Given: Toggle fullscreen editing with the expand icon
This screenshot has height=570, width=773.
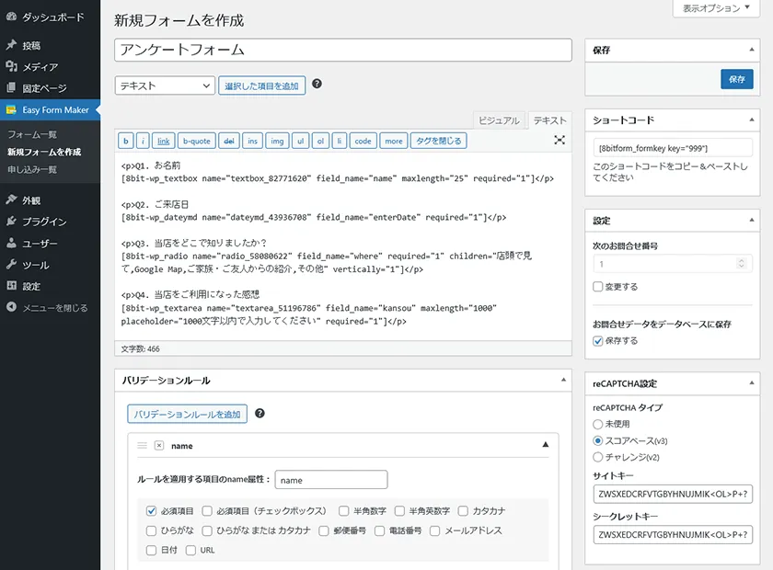Looking at the screenshot, I should pyautogui.click(x=560, y=141).
